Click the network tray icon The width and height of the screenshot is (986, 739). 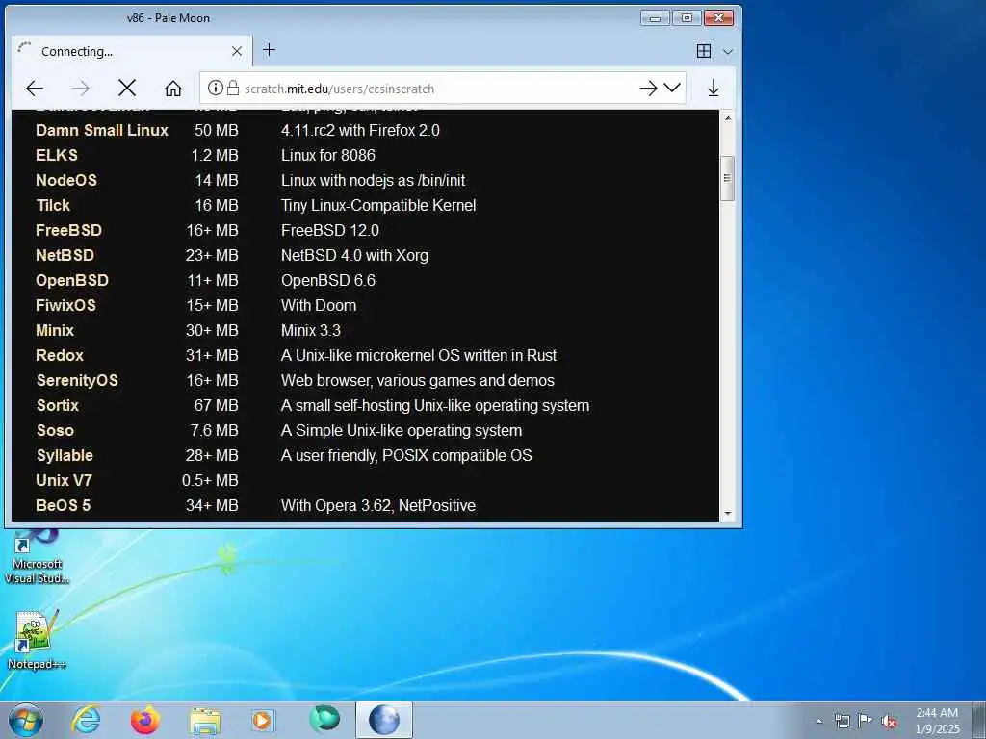click(x=842, y=721)
